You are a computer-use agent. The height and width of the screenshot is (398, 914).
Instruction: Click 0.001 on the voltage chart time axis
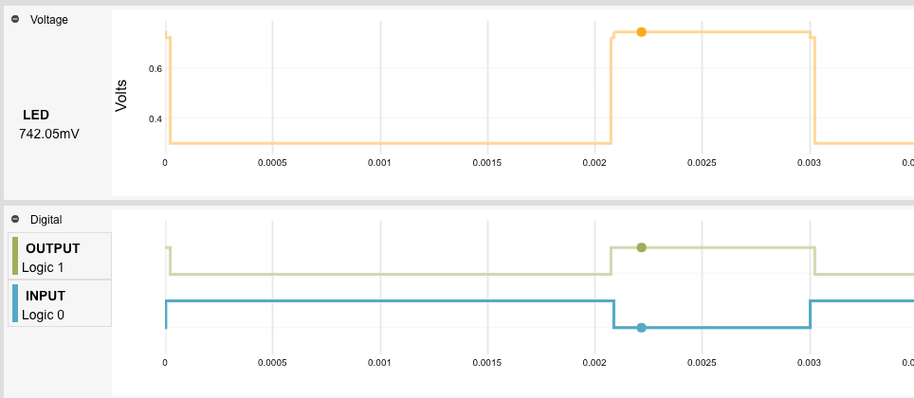379,162
